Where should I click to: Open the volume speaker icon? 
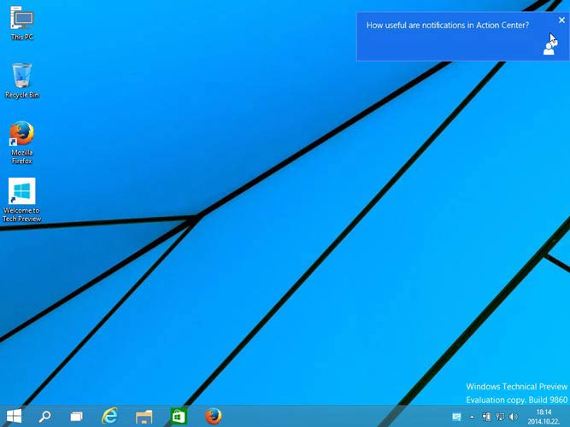click(x=514, y=417)
